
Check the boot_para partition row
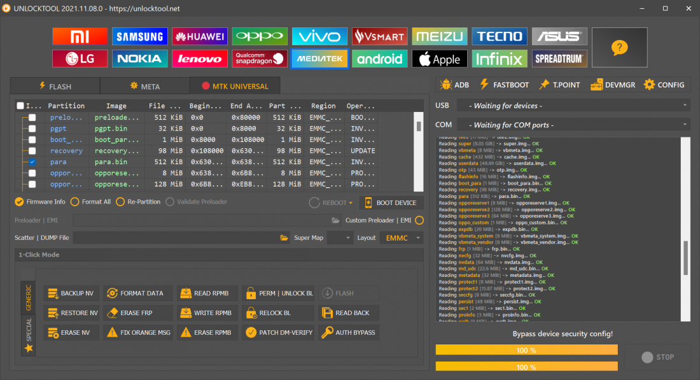(x=32, y=140)
